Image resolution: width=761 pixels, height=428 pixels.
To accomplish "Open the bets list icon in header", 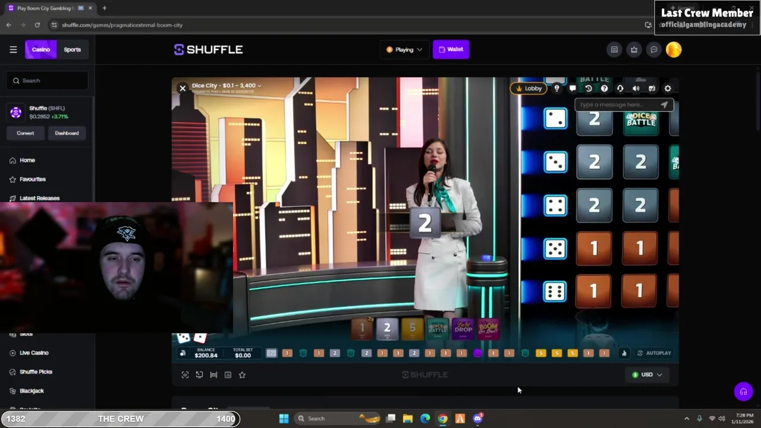I will [x=614, y=49].
